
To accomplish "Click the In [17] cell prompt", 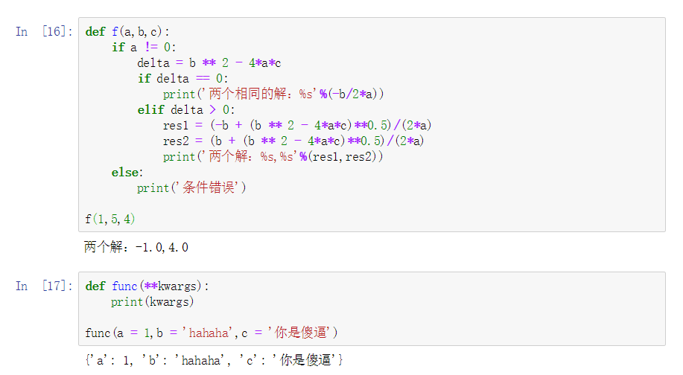I will pos(44,286).
